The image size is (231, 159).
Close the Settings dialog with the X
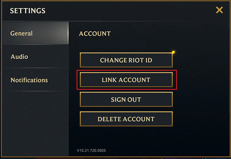pyautogui.click(x=219, y=10)
